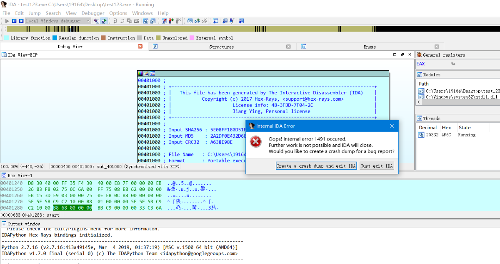Image resolution: width=500 pixels, height=264 pixels.
Task: Select the test123 module path row
Action: pyautogui.click(x=459, y=91)
